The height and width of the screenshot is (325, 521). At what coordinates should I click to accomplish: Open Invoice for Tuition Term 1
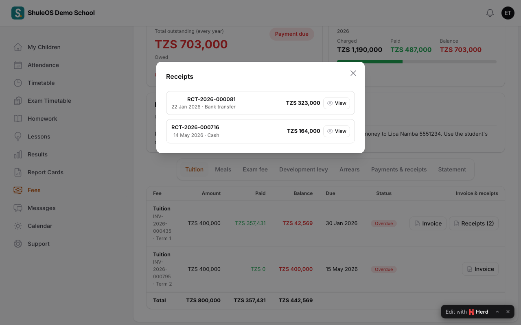(428, 223)
